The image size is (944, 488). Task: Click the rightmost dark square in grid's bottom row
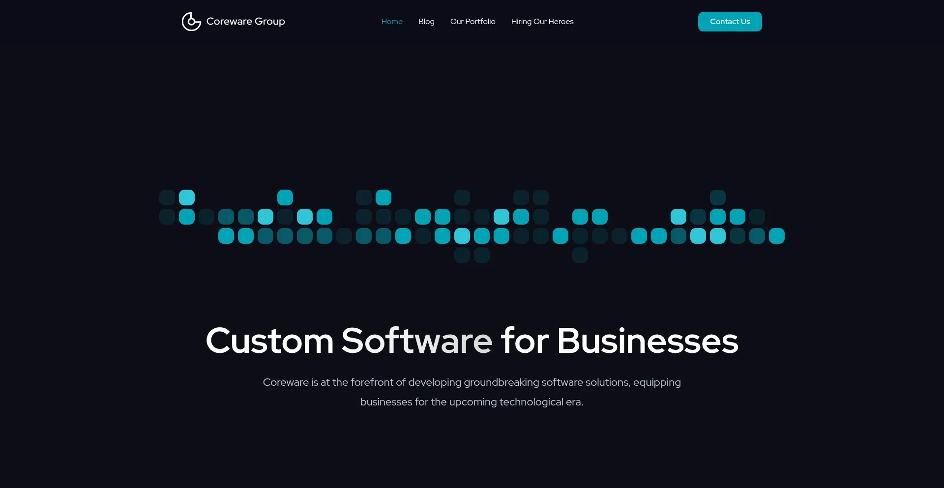pos(580,255)
